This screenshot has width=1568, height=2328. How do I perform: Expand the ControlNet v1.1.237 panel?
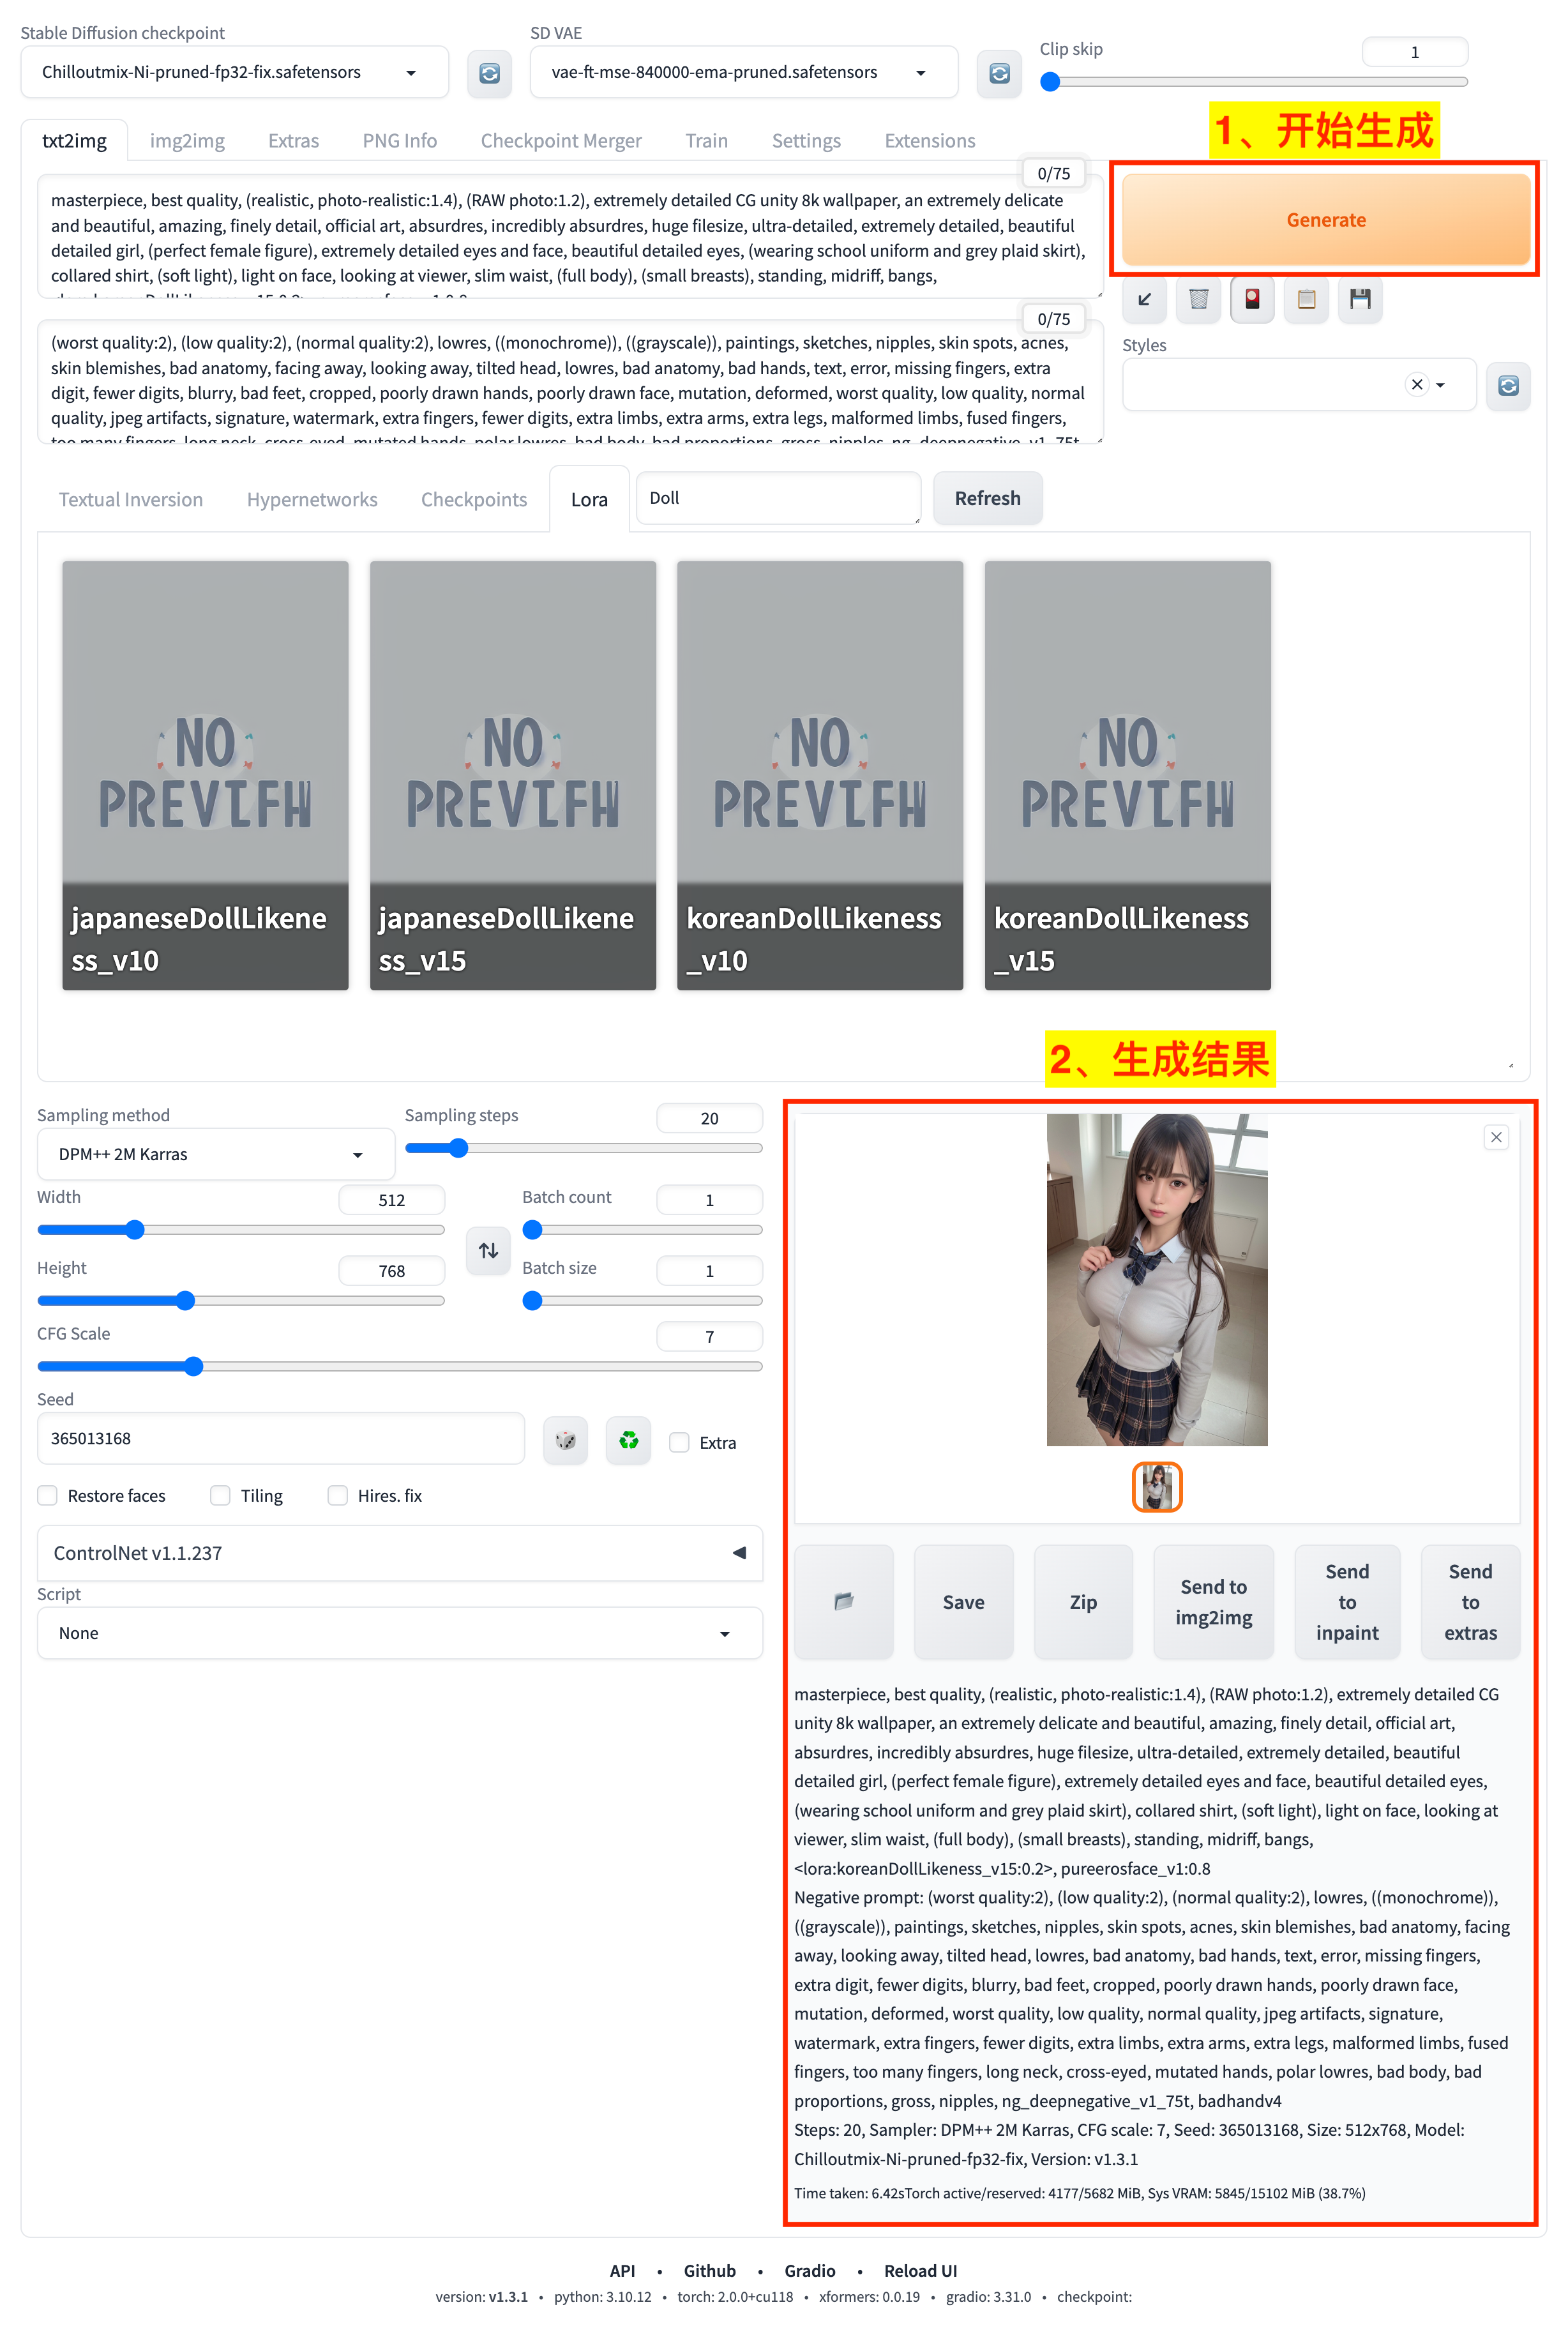[400, 1552]
